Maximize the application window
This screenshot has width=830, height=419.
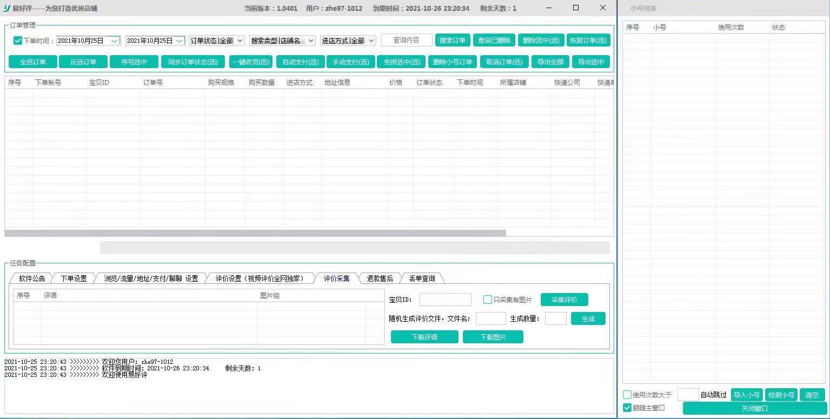click(575, 8)
